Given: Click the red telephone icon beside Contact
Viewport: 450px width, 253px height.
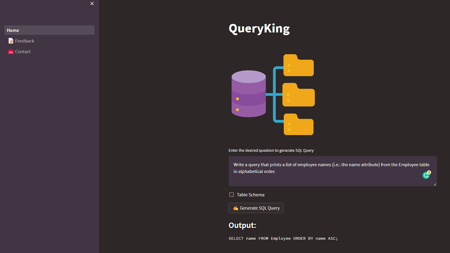Looking at the screenshot, I should [x=11, y=52].
